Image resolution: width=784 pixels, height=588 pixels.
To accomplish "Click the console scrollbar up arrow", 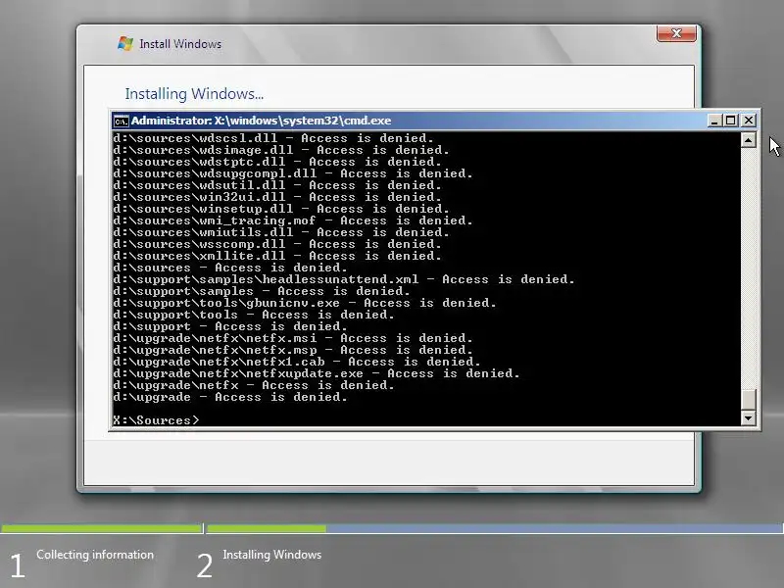I will click(748, 140).
